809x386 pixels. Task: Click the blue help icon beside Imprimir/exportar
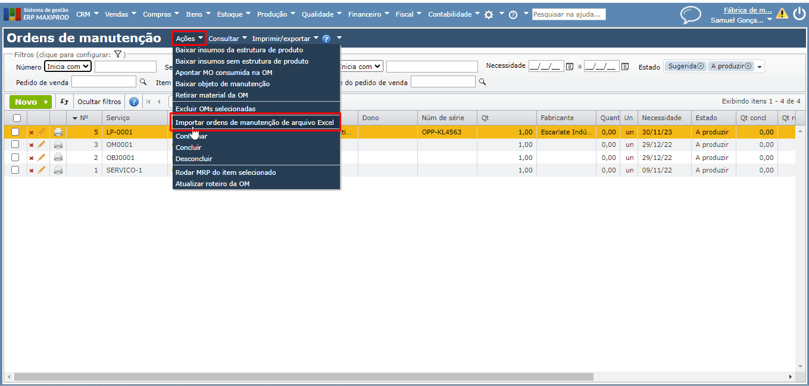(x=326, y=39)
